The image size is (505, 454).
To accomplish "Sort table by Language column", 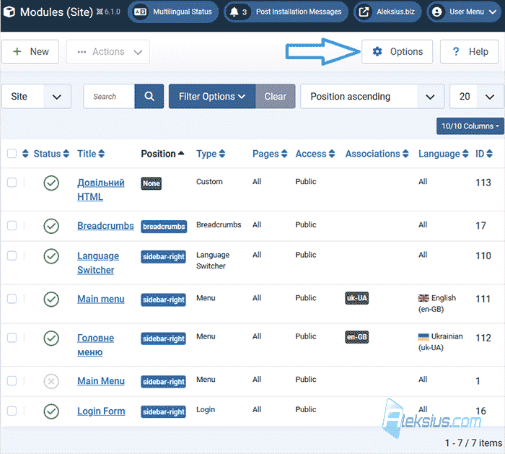I will (x=443, y=154).
